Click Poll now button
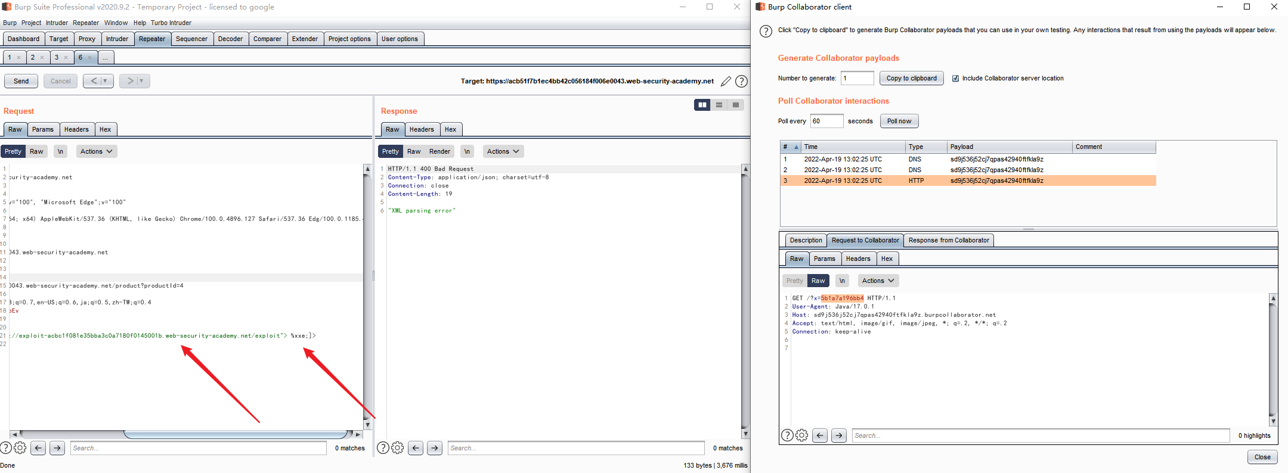Screen dimensions: 1288x473 point(899,121)
